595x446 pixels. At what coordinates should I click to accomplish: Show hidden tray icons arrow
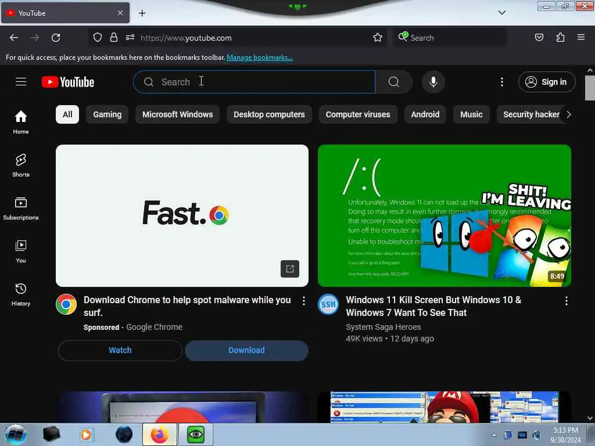[494, 435]
